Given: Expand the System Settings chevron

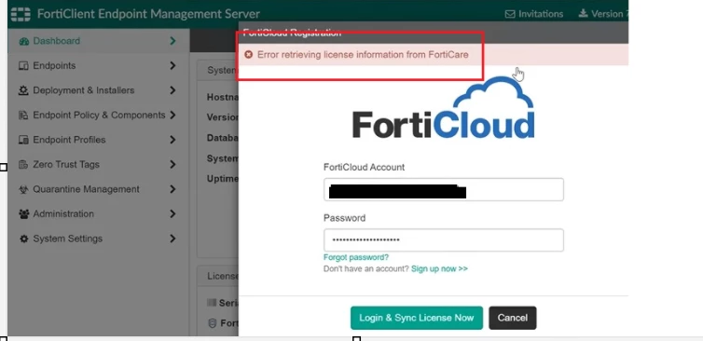Looking at the screenshot, I should [x=172, y=239].
